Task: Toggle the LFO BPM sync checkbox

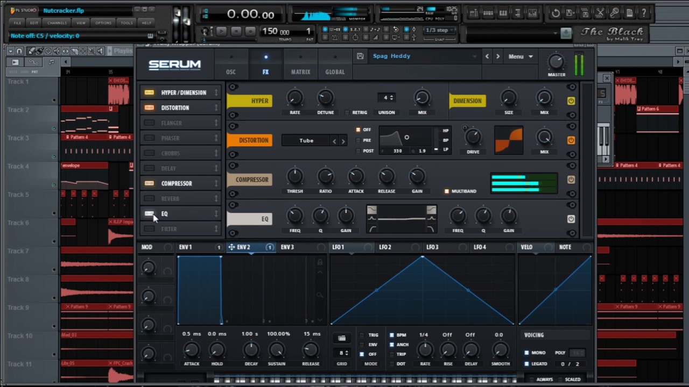Action: pos(391,335)
